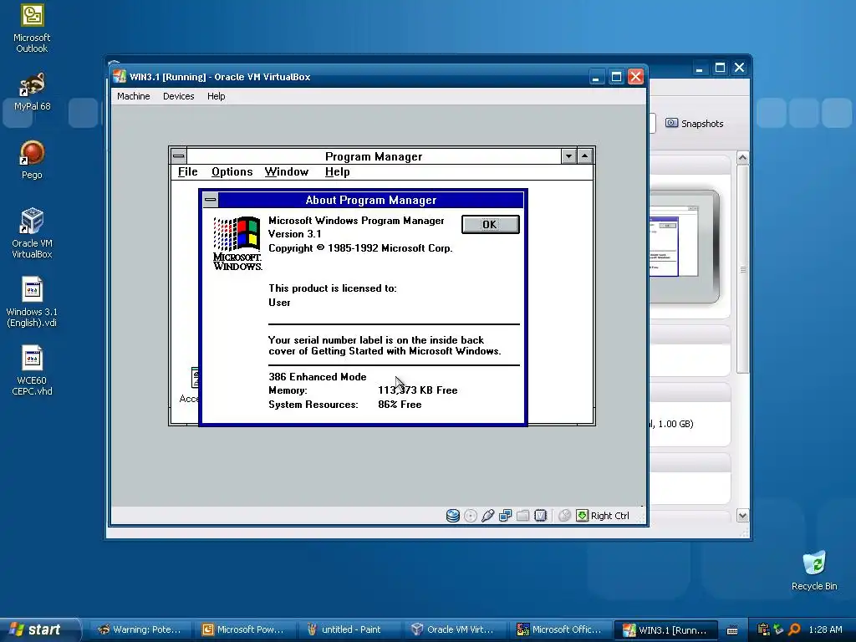Viewport: 856px width, 642px height.
Task: Click the '386 Enhanced Mode' text
Action: (x=317, y=377)
